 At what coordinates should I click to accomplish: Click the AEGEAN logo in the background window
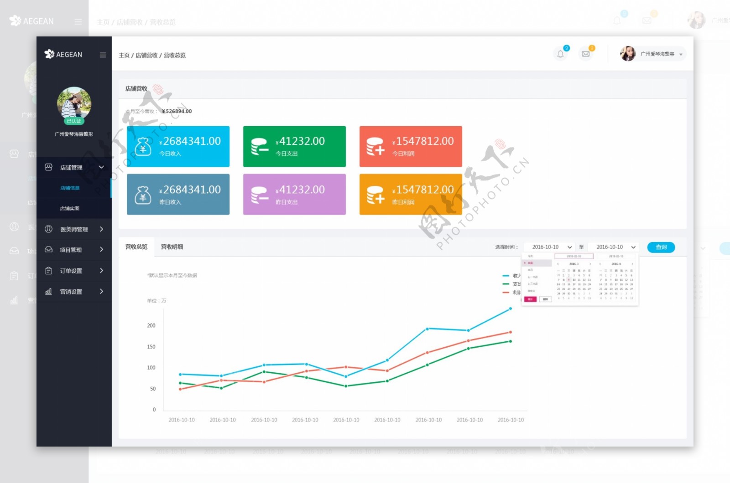click(x=31, y=21)
